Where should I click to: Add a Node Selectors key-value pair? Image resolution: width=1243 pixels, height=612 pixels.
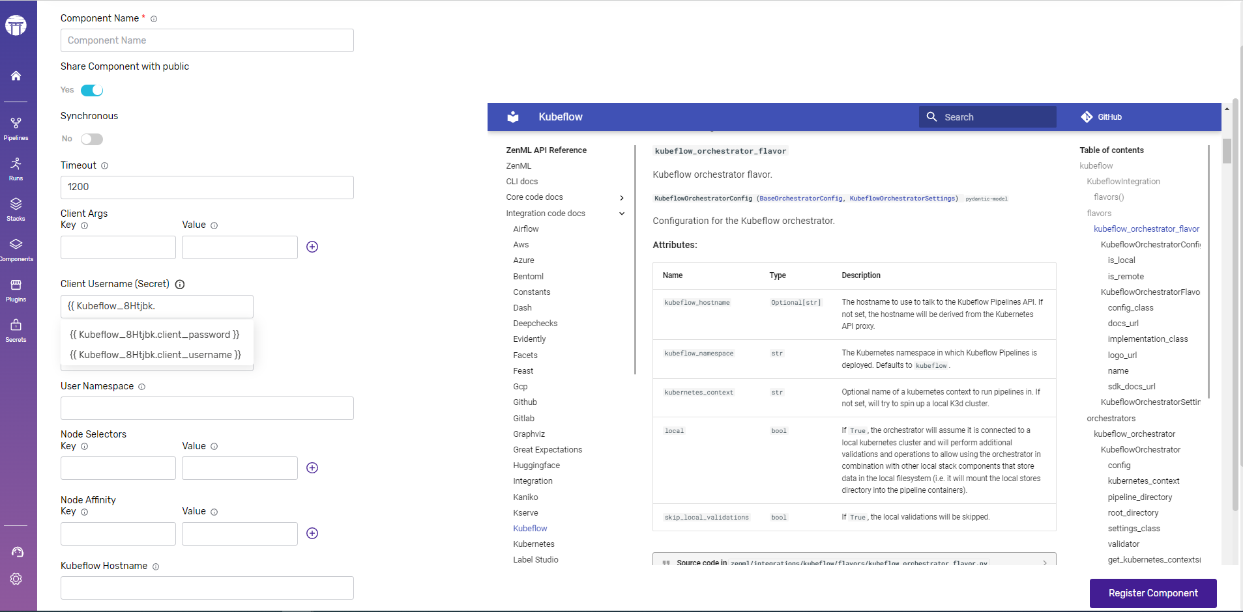pos(312,468)
